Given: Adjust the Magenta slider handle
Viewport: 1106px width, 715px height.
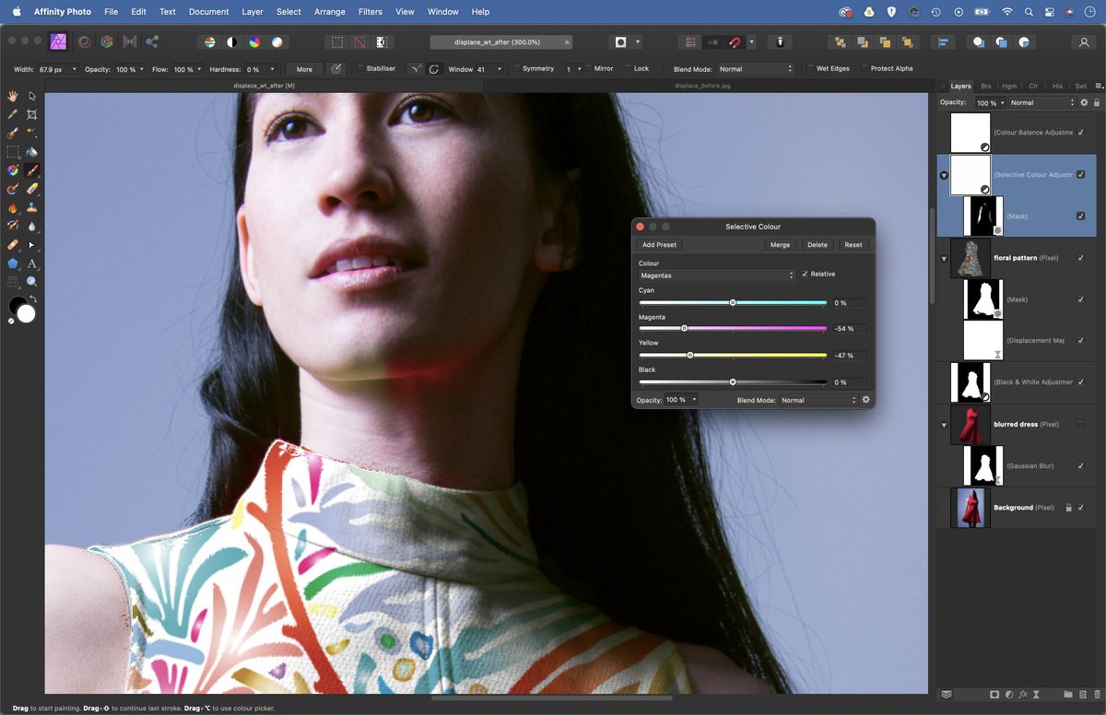Looking at the screenshot, I should pyautogui.click(x=684, y=328).
